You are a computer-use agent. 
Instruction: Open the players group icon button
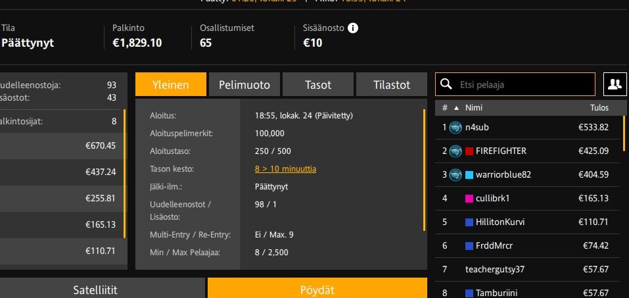tap(614, 84)
